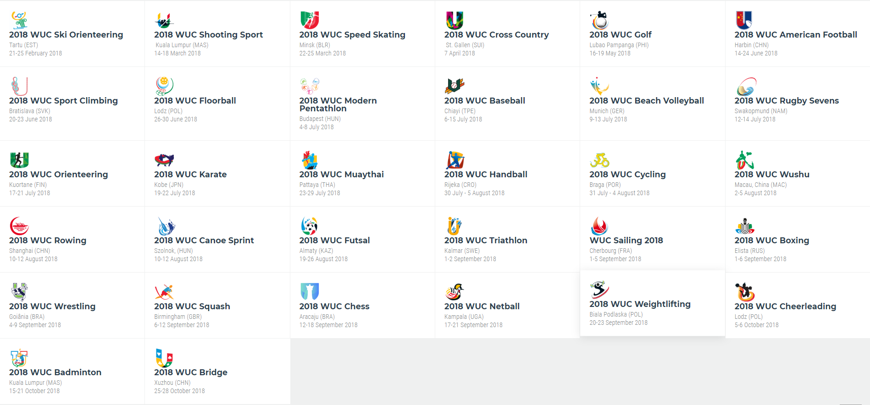Click the Floorball event logo
Image resolution: width=870 pixels, height=405 pixels.
pos(164,86)
